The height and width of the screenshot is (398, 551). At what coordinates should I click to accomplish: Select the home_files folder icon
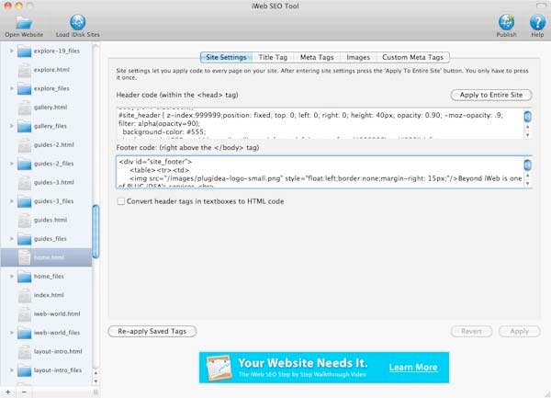pos(25,277)
